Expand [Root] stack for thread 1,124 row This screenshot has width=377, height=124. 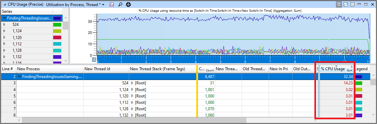132,90
